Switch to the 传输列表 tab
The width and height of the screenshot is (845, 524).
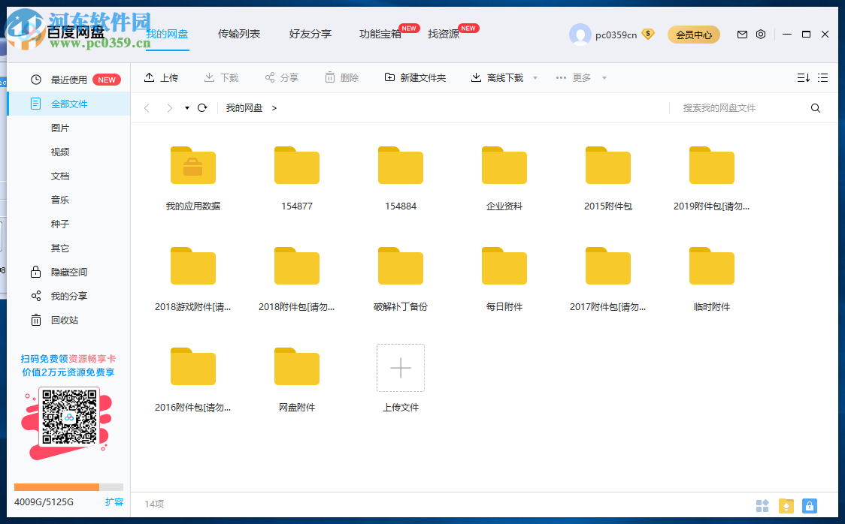239,34
